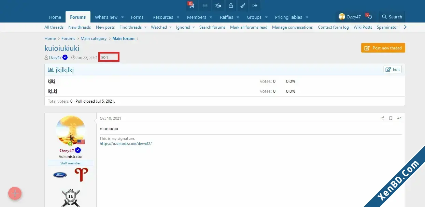Click the Forums breadcrumb link
425x207 pixels.
(68, 39)
